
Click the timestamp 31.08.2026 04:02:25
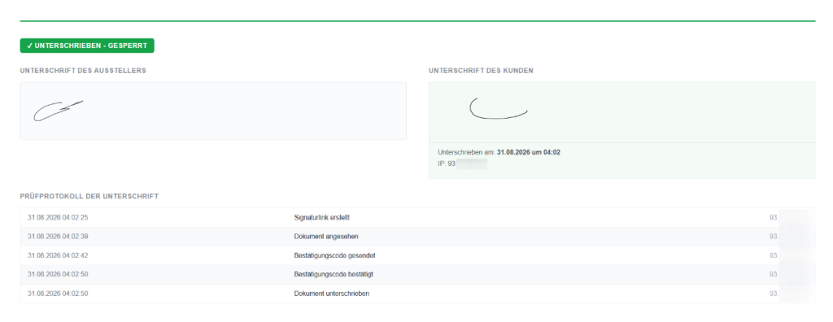click(58, 217)
